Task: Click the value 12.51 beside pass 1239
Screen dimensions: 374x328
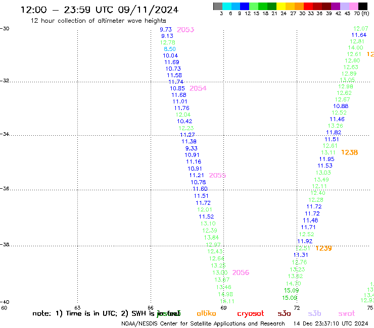Action: [303, 248]
